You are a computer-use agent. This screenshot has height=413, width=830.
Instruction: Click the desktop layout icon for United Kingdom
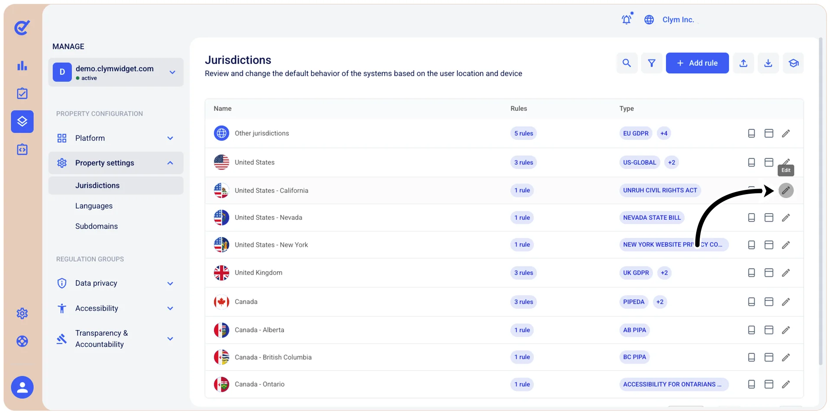pos(769,273)
